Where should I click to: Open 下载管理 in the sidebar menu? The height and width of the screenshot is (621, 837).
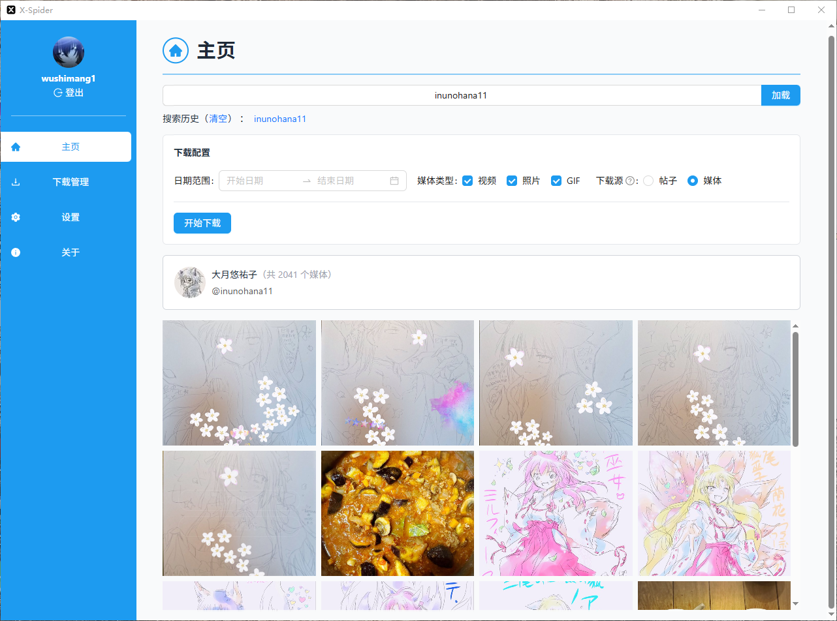click(71, 183)
